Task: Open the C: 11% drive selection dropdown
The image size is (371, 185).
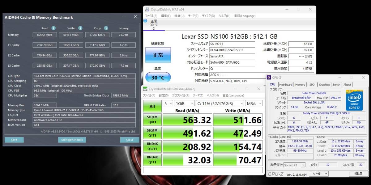Action: click(220, 103)
